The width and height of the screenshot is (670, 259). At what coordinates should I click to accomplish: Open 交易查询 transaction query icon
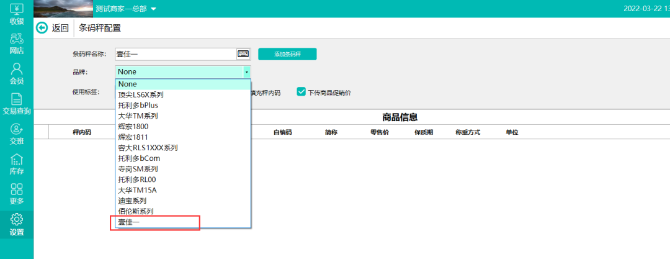[17, 104]
